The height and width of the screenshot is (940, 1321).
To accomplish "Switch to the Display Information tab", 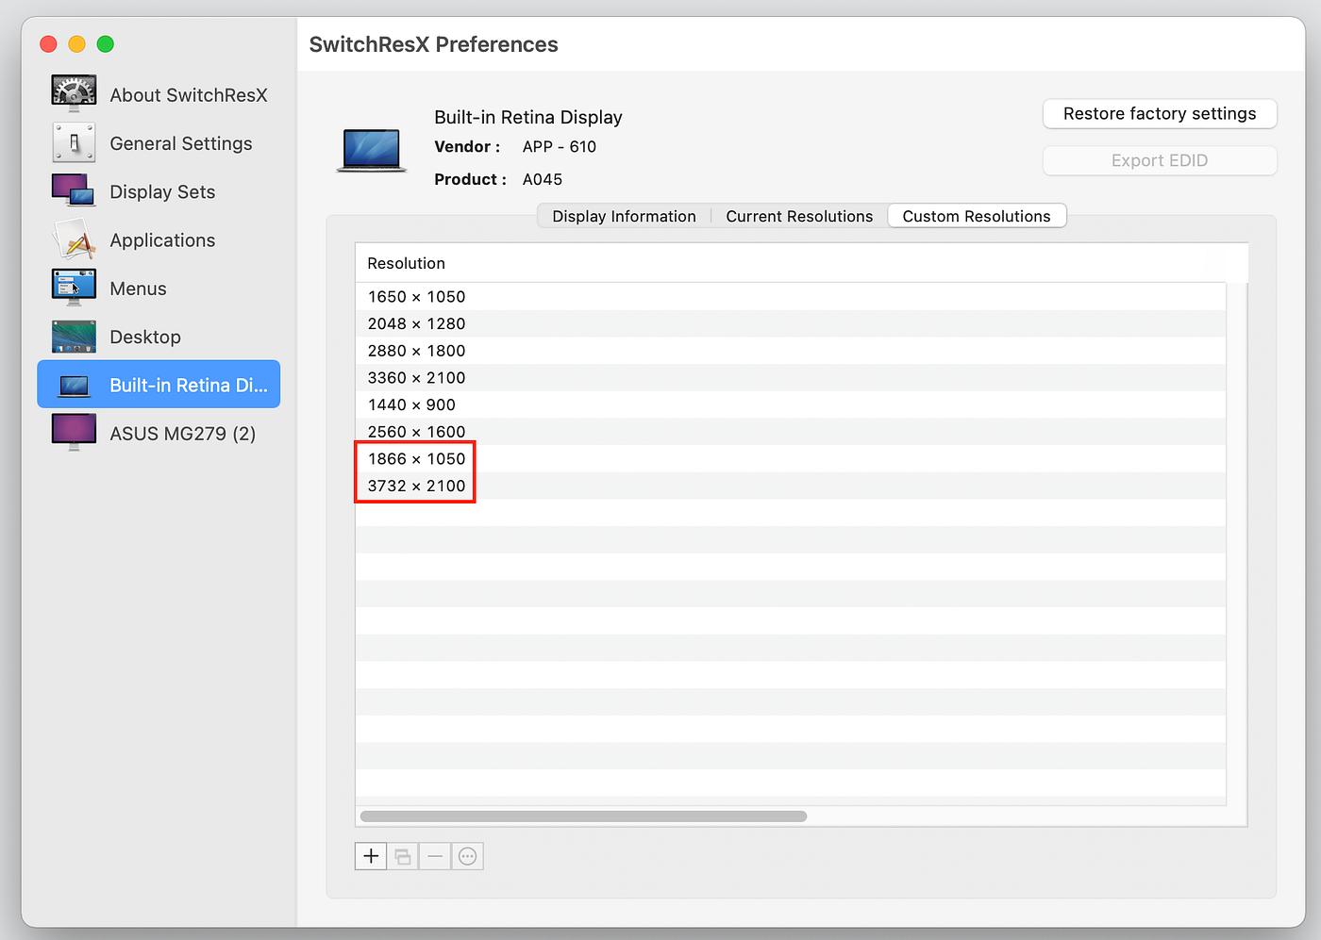I will 623,216.
